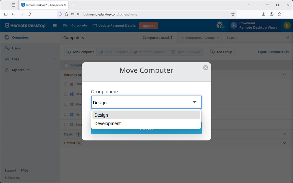Viewport: 293px width, 183px height.
Task: Click the Export Computer List link
Action: tap(273, 52)
